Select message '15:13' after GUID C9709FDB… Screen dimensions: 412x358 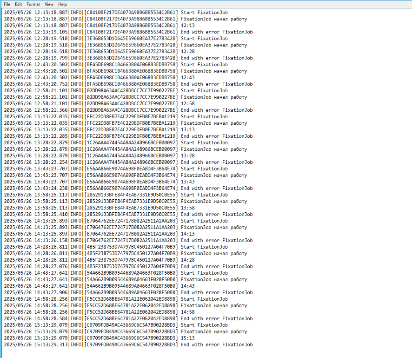pyautogui.click(x=187, y=338)
